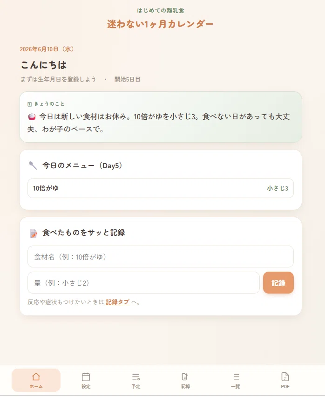Select the 一覧 three-line icon

click(x=236, y=377)
